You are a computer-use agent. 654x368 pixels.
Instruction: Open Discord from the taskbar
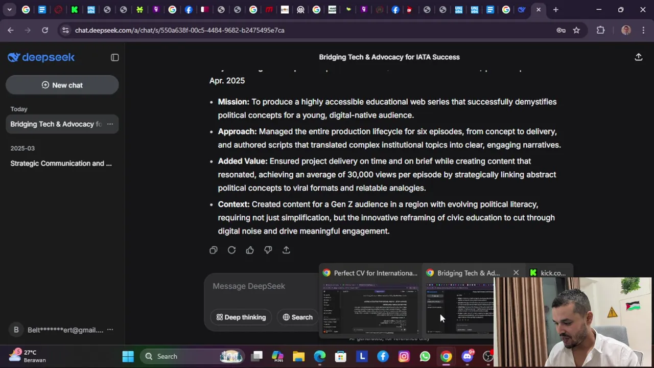(x=468, y=356)
